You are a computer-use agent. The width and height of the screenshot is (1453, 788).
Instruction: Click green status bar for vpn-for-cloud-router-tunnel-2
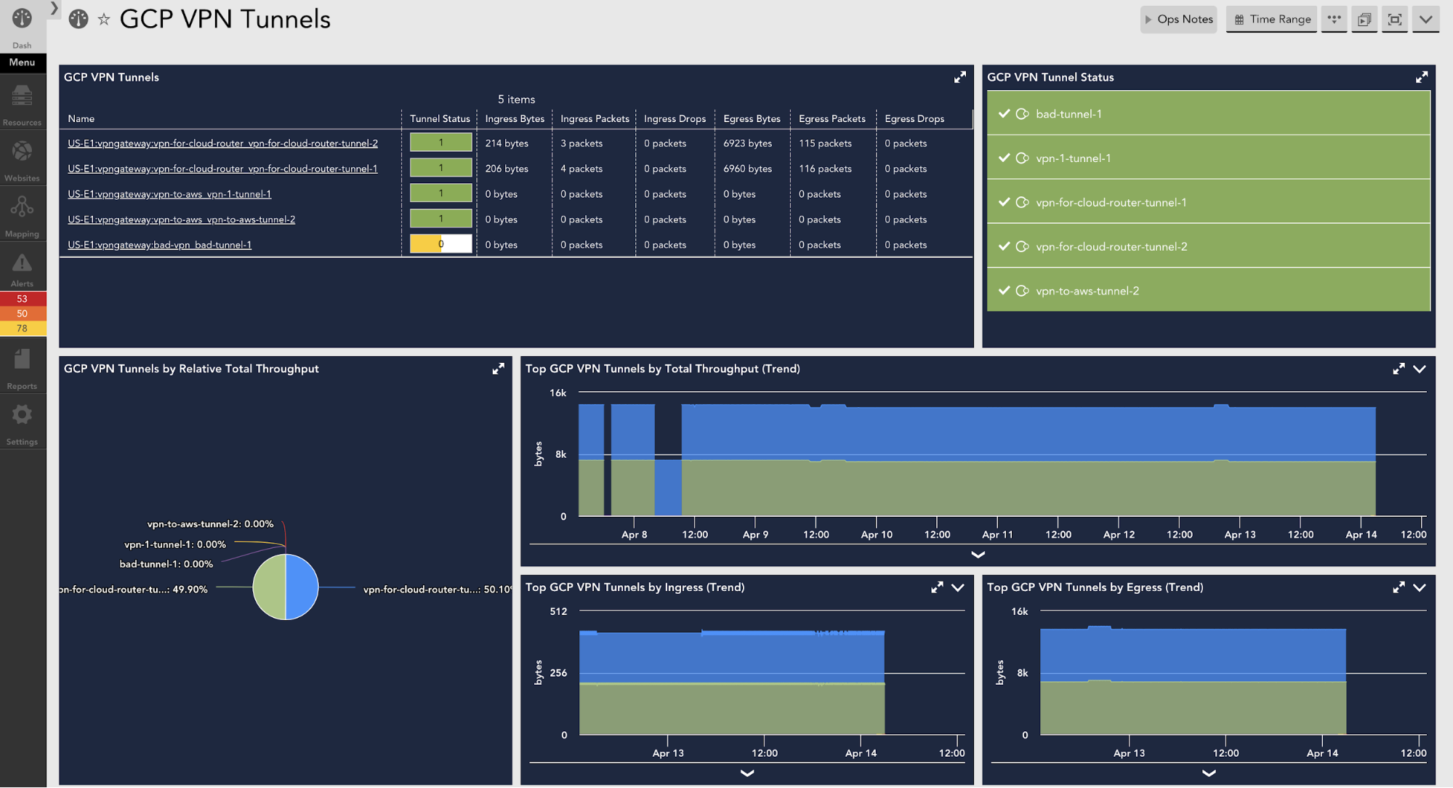click(440, 142)
